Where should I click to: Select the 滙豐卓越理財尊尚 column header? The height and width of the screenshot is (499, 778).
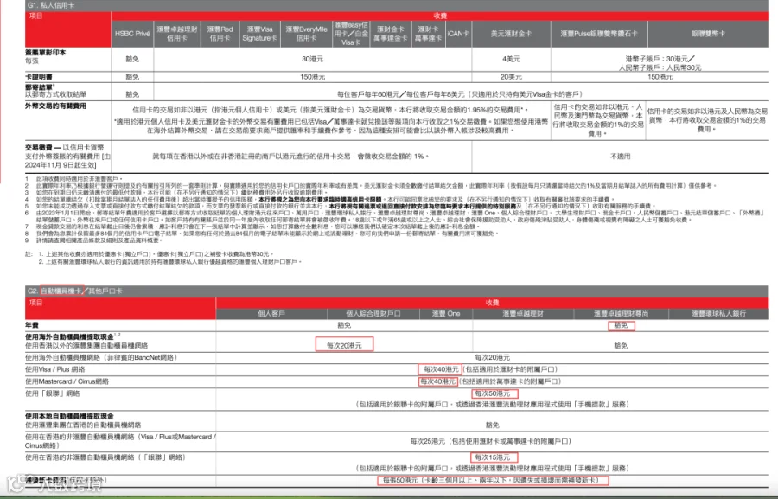tap(622, 313)
